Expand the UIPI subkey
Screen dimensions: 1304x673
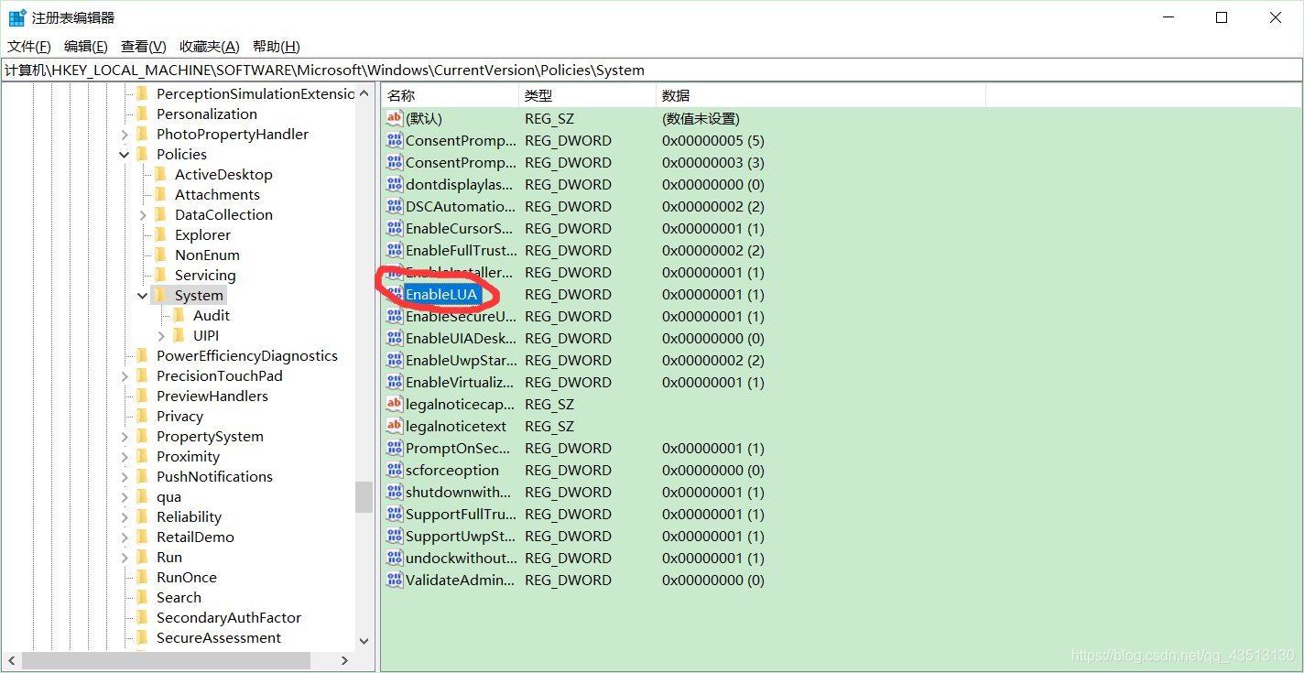(x=161, y=335)
